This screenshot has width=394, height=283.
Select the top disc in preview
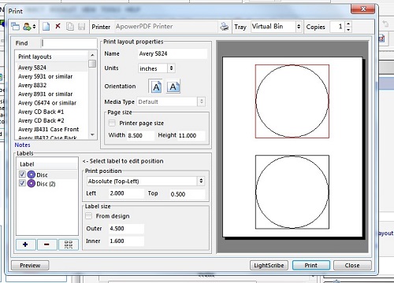pos(292,101)
